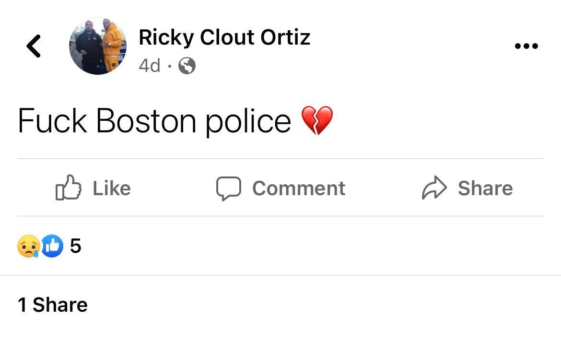View the "1 Share" list
This screenshot has width=561, height=351.
click(53, 305)
